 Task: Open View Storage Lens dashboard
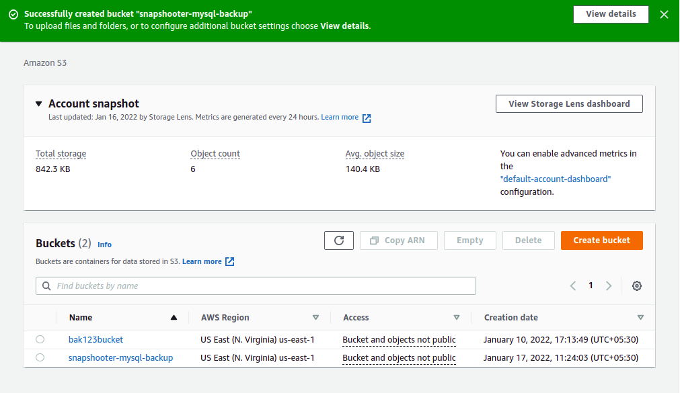click(569, 103)
